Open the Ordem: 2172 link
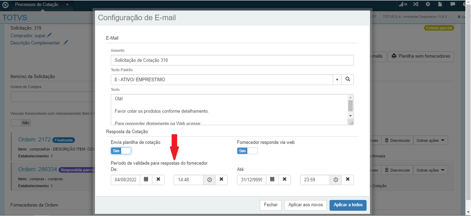 [x=34, y=140]
